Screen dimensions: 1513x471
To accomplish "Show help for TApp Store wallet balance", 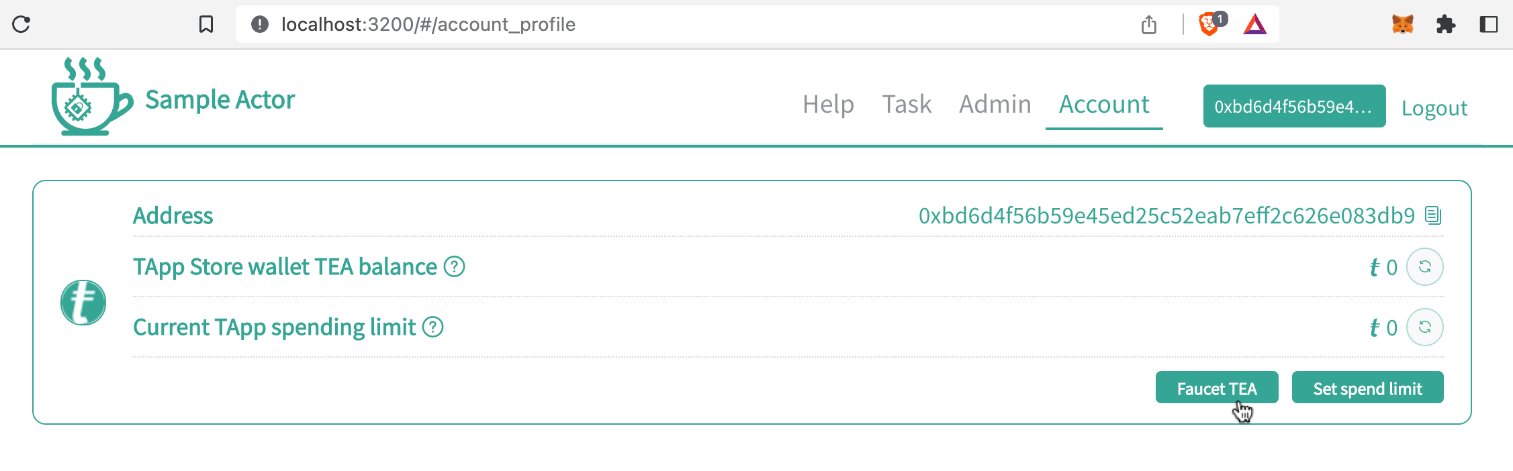I will (x=455, y=267).
